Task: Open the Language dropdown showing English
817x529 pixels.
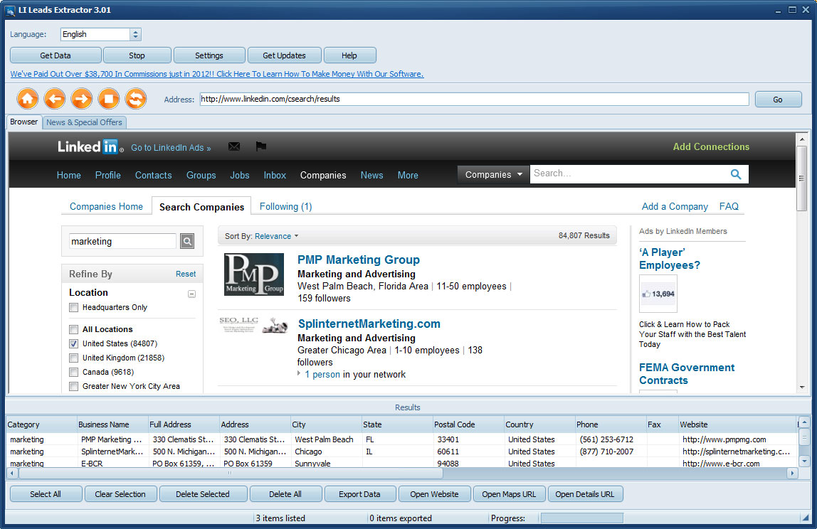Action: pos(100,34)
